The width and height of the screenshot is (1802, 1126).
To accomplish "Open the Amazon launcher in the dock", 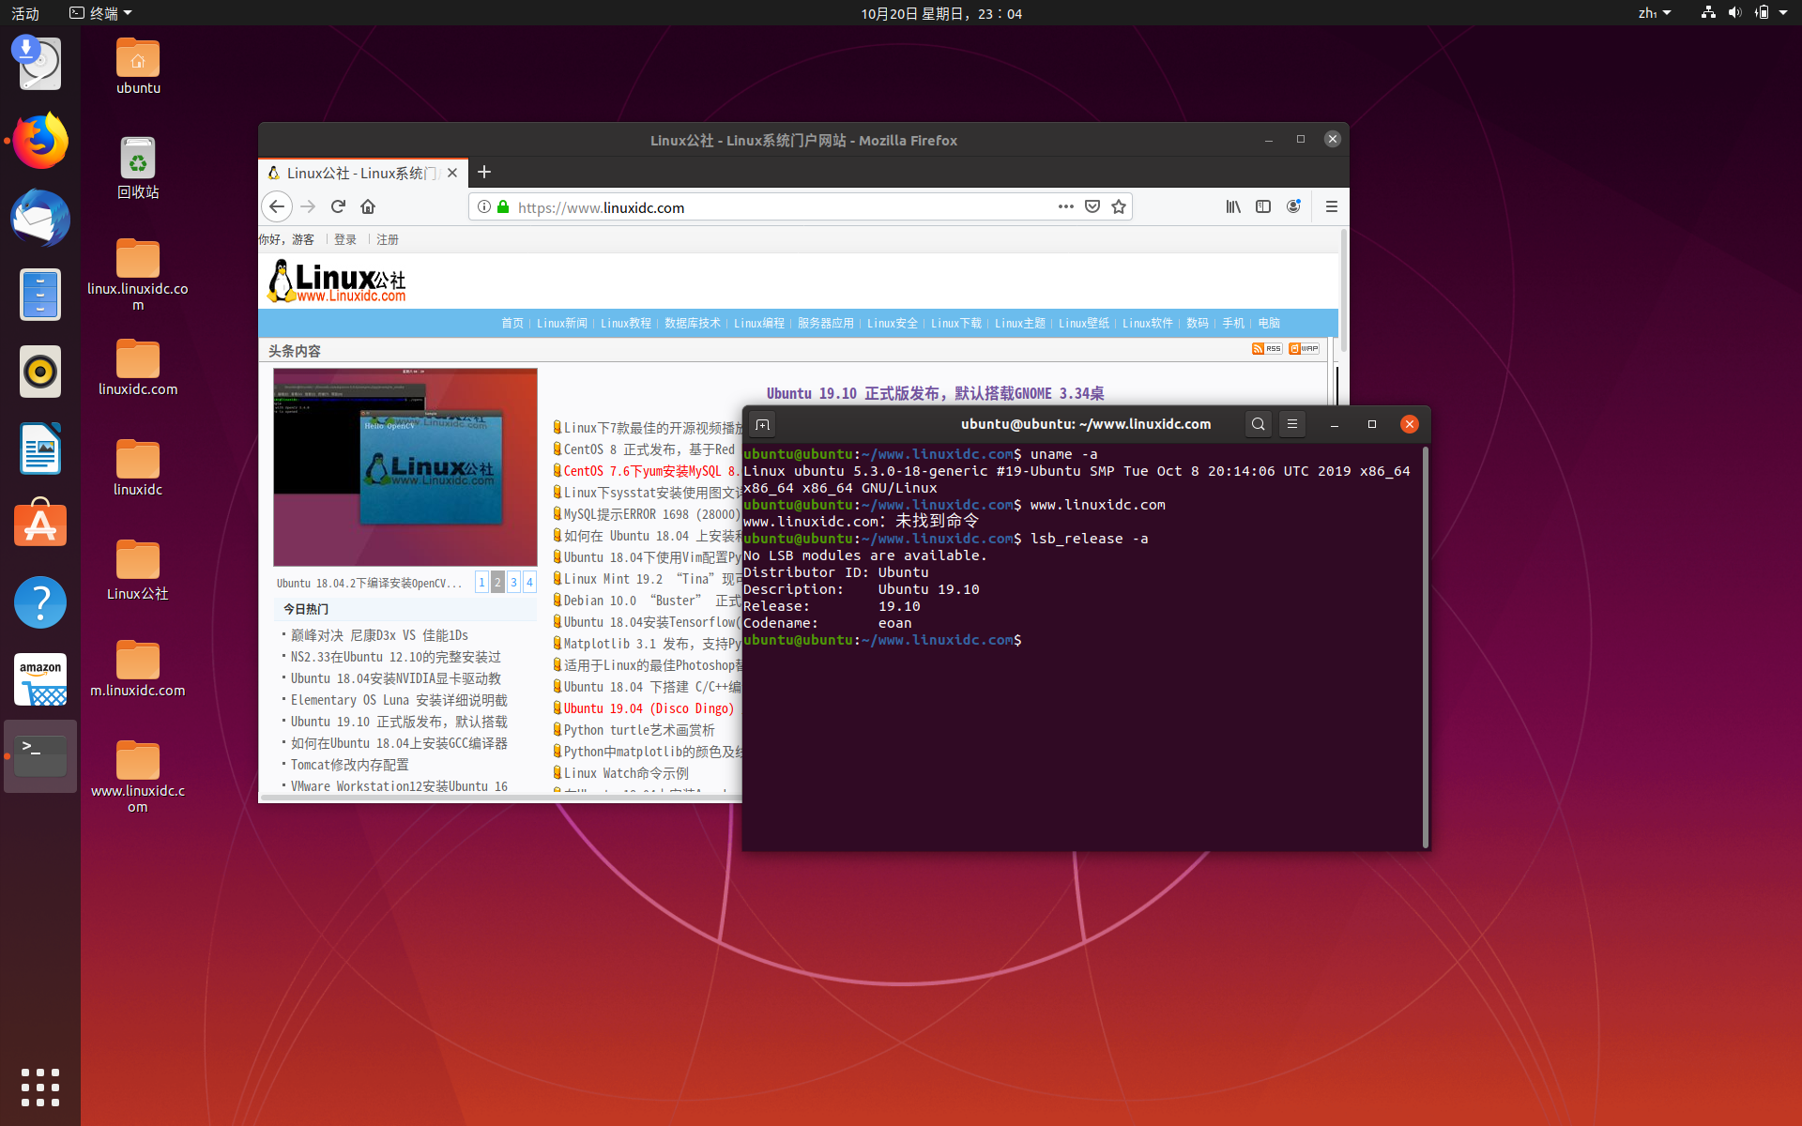I will 40,678.
